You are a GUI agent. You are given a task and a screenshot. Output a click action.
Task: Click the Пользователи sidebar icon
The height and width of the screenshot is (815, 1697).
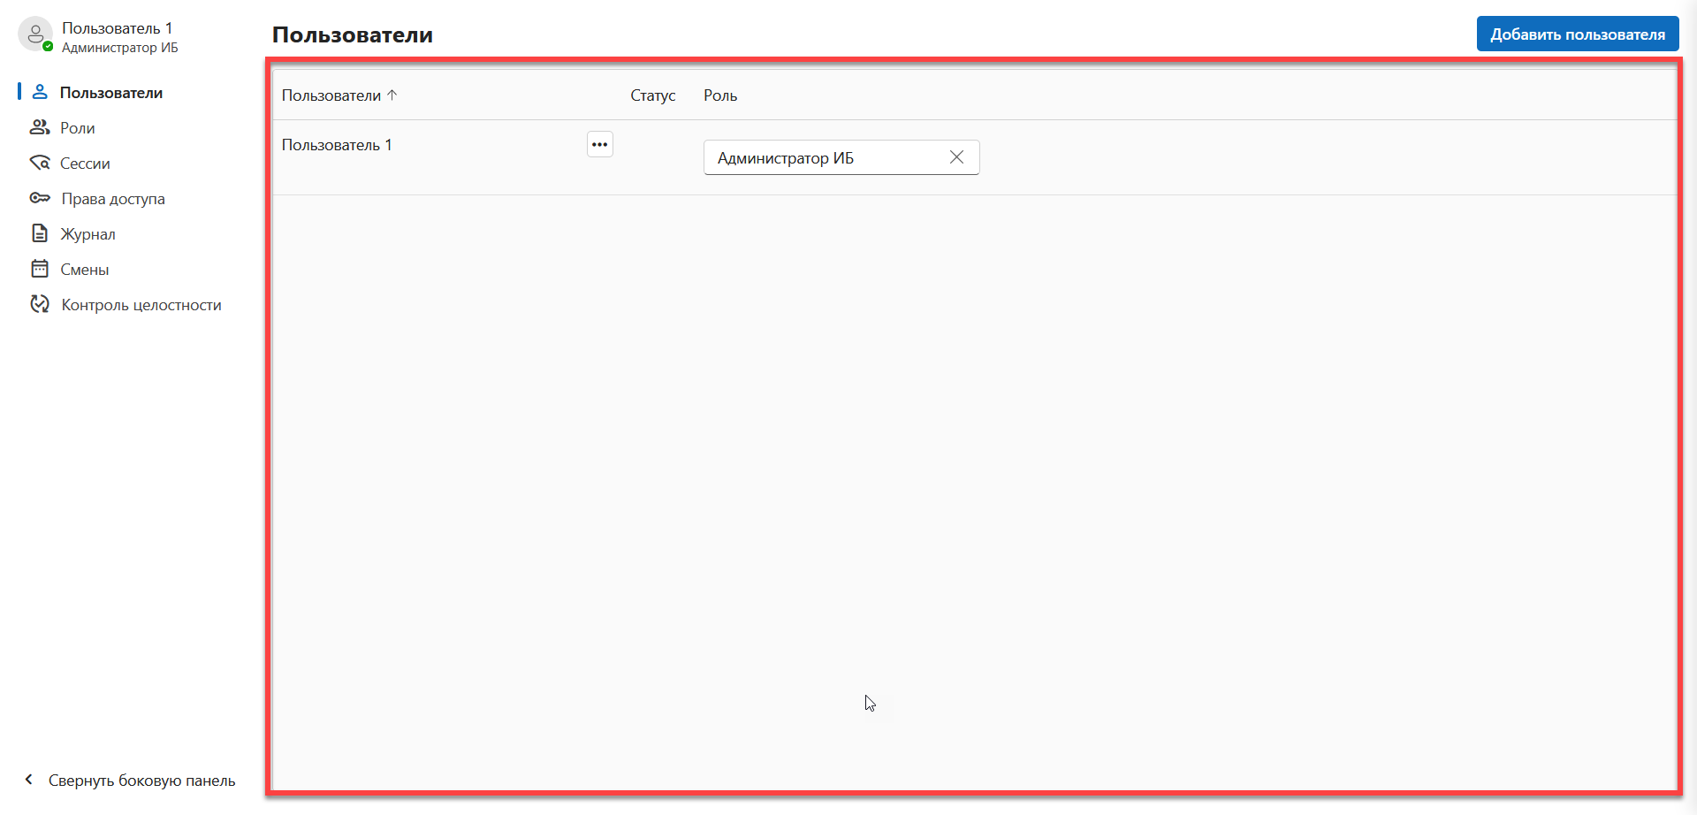tap(40, 92)
